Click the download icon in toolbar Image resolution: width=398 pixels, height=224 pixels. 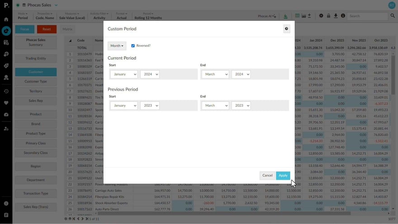pos(336,16)
